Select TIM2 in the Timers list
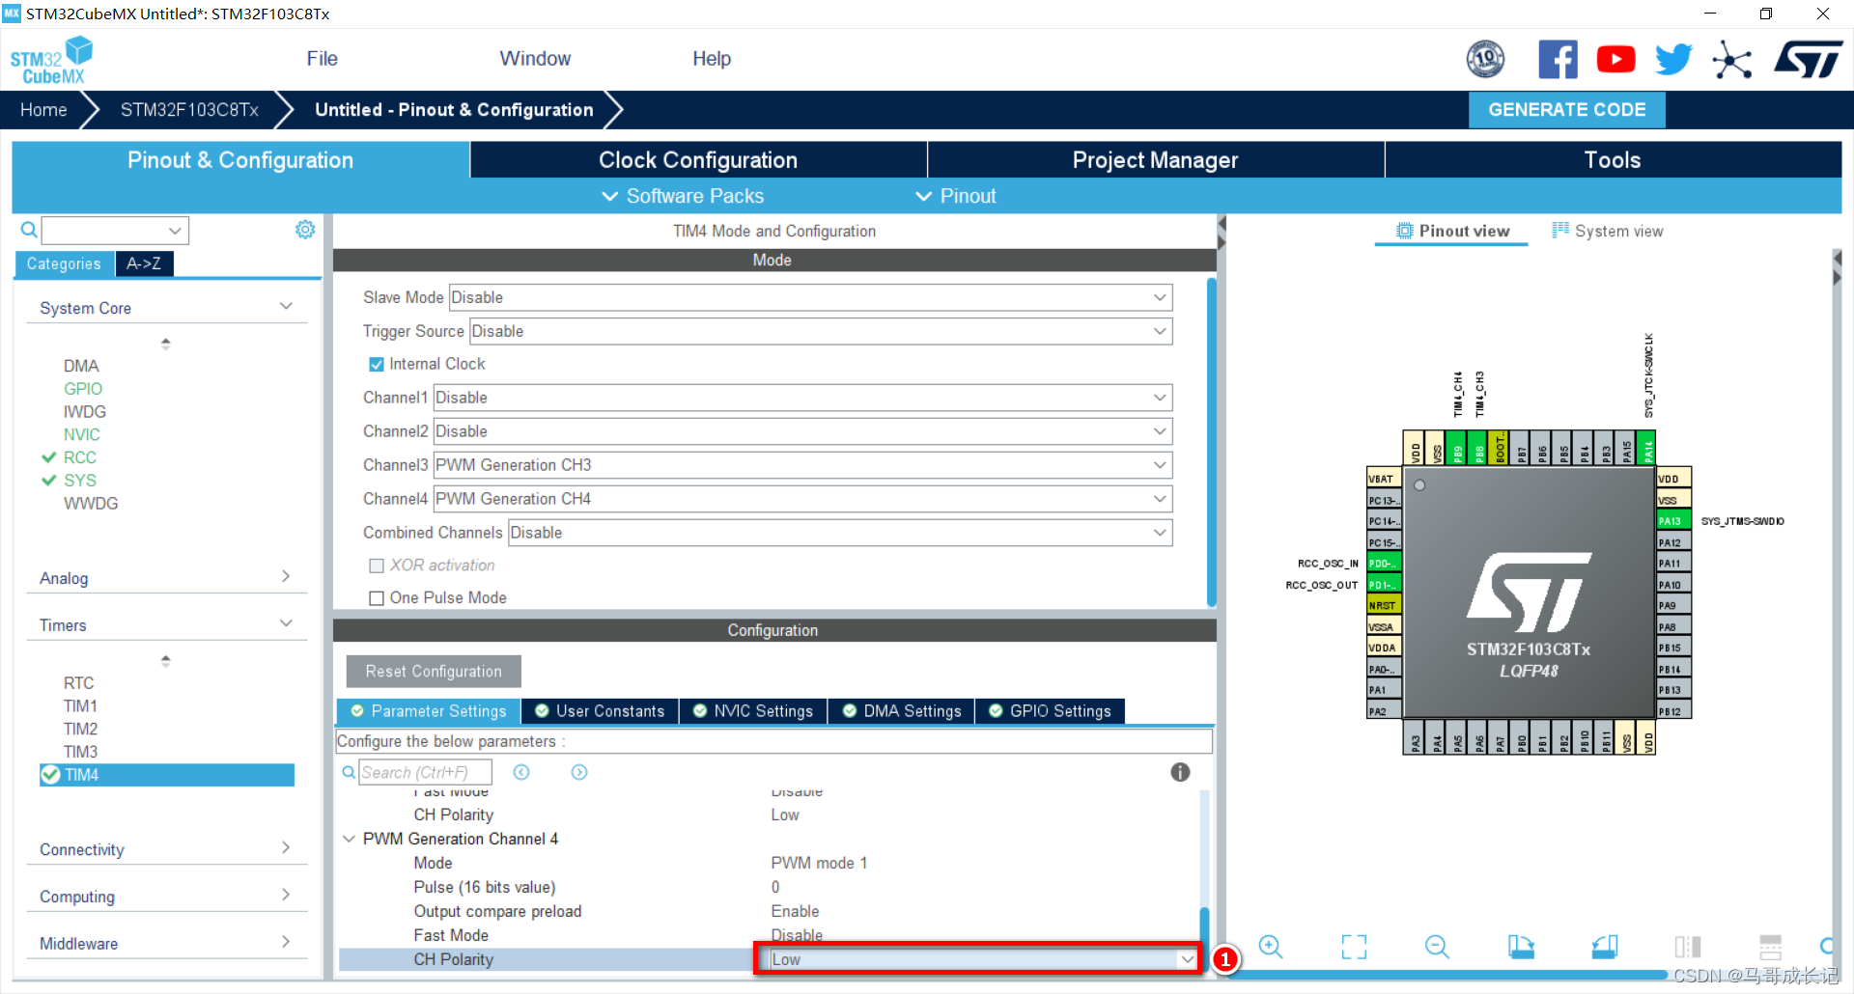1854x994 pixels. (81, 729)
